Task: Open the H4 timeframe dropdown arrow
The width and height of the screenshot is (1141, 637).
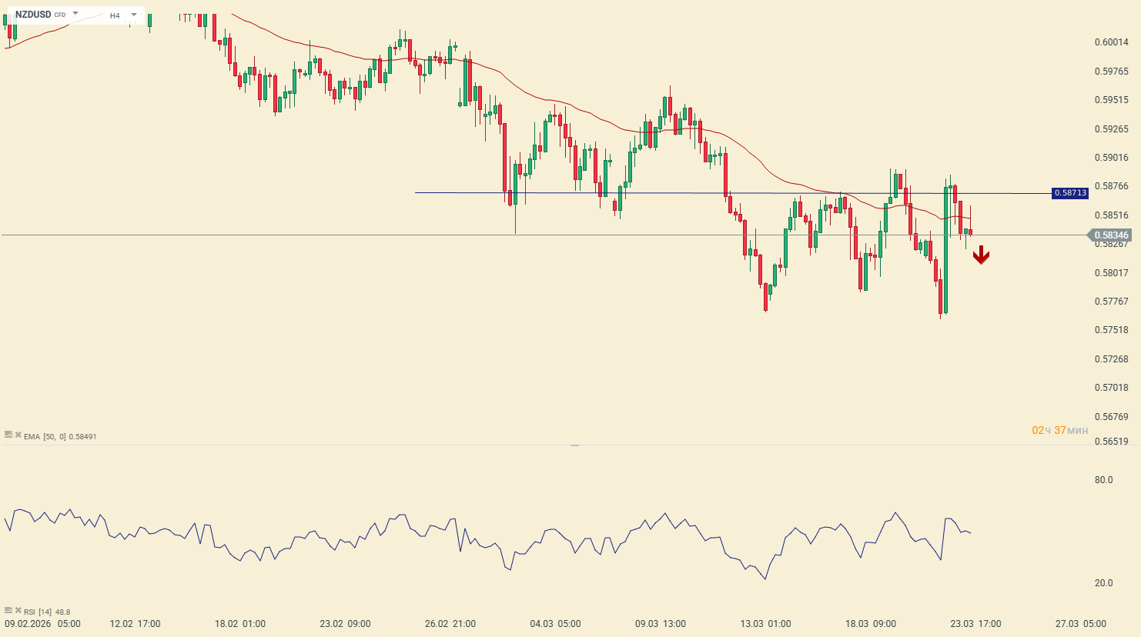Action: coord(133,14)
